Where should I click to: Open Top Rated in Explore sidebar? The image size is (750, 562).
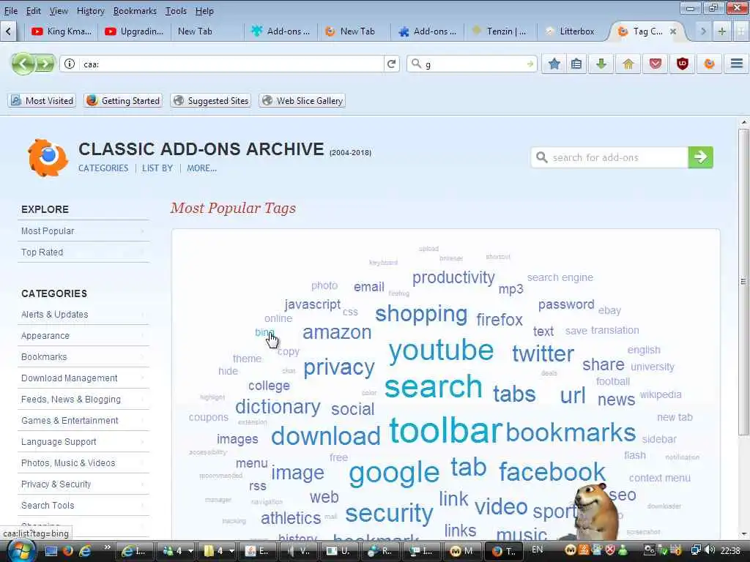83,252
